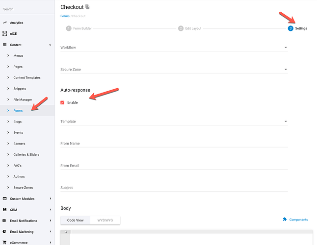
Task: Expand the eCommerce menu arrow
Action: (51, 243)
